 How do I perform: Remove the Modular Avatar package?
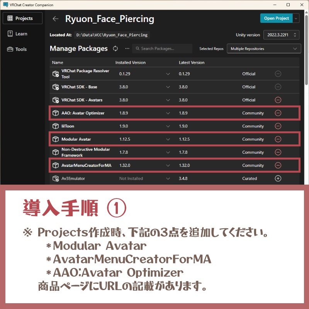[278, 139]
